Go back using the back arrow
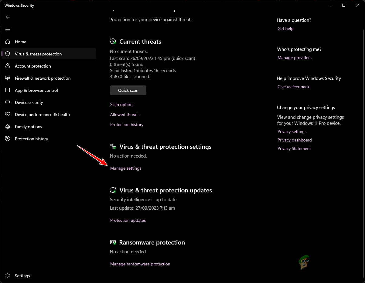Viewport: 365px width, 283px height. [x=8, y=17]
